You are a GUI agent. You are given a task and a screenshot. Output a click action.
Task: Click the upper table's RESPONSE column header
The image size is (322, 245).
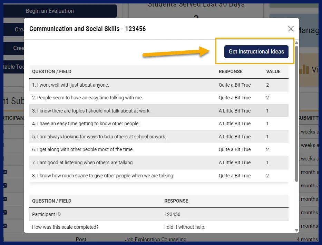click(230, 71)
